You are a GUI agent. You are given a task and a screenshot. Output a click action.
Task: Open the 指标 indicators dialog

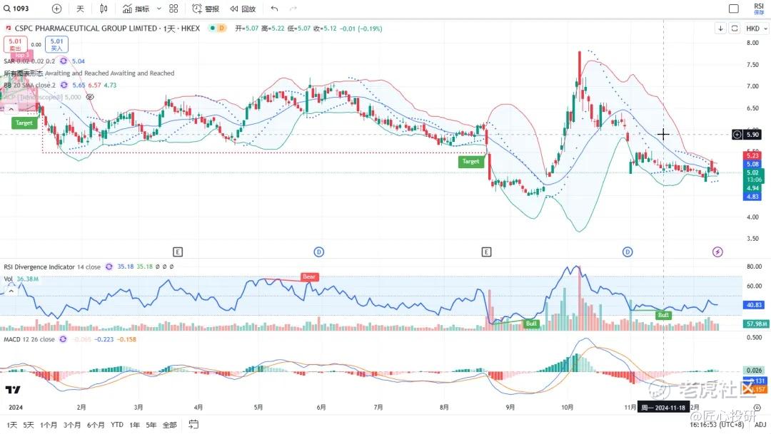coord(136,9)
